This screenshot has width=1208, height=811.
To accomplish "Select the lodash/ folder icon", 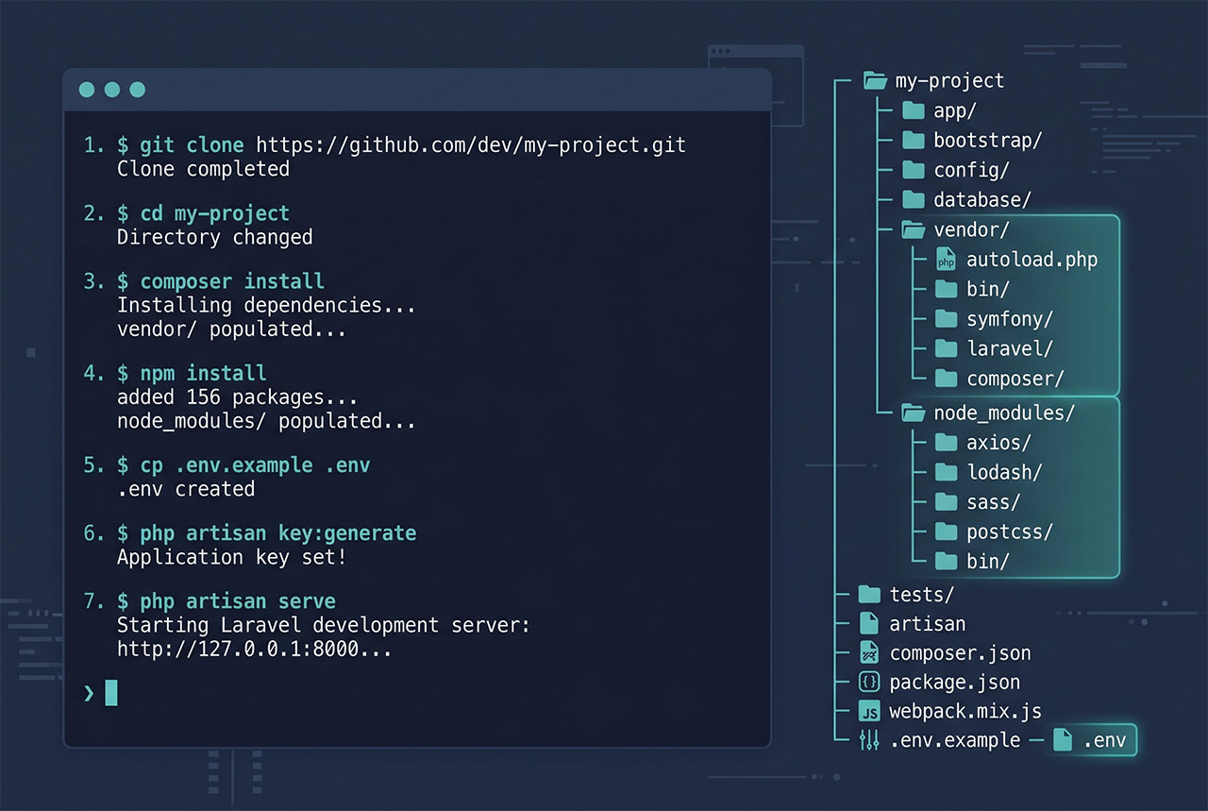I will [946, 472].
